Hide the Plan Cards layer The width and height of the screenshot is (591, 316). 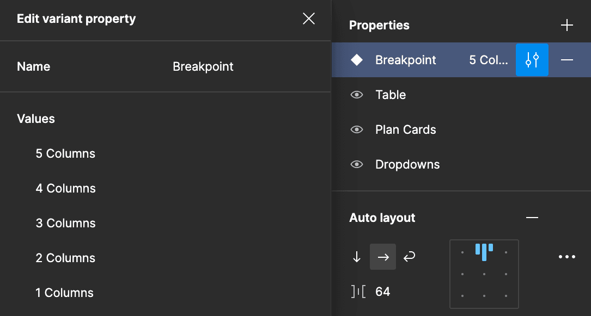357,129
